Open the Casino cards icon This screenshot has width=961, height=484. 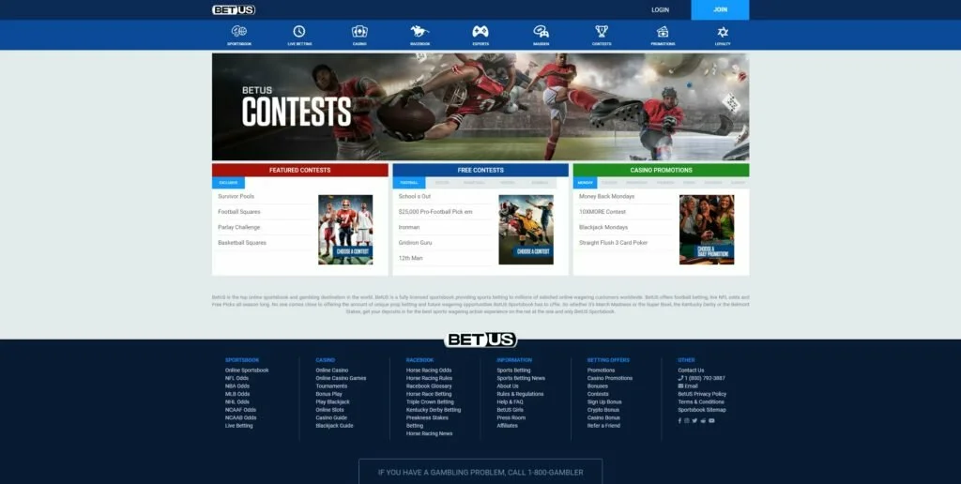coord(359,32)
